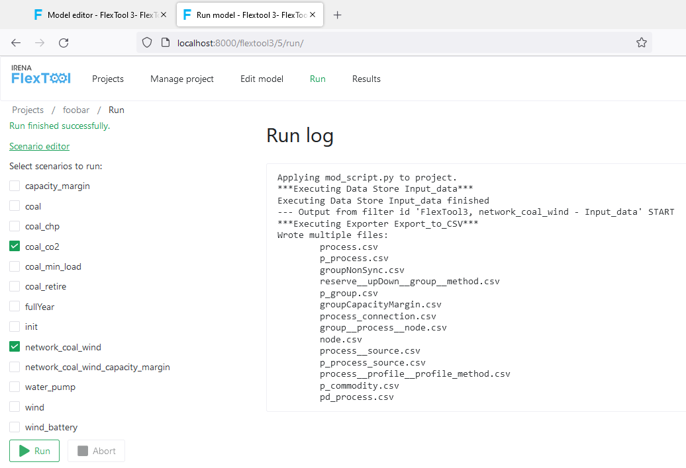
Task: Enable the capacity_margin scenario checkbox
Action: pos(15,186)
